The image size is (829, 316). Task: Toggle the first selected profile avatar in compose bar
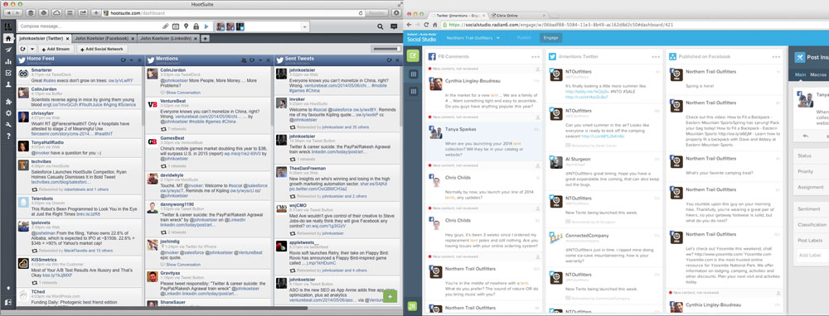click(221, 26)
